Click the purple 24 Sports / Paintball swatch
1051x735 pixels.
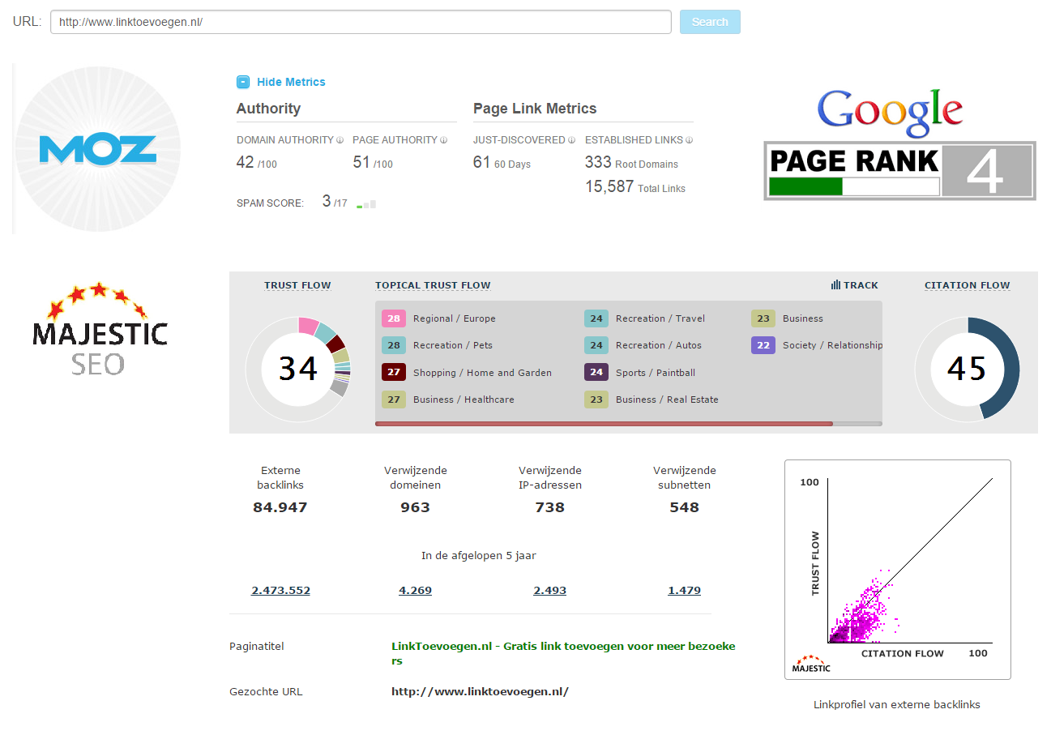(x=596, y=373)
